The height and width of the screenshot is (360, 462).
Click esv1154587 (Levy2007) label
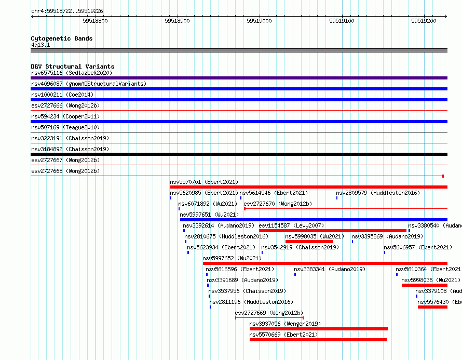click(291, 225)
